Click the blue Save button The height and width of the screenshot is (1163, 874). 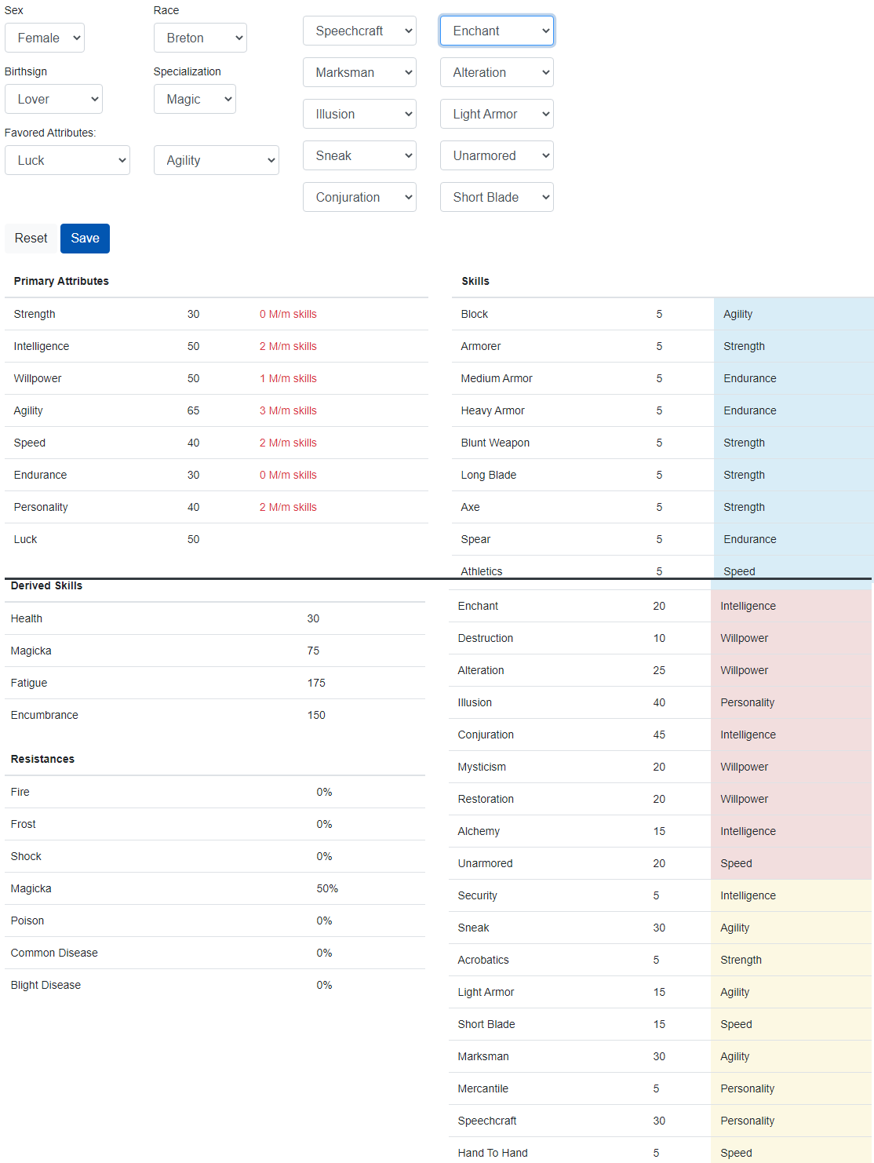(85, 239)
